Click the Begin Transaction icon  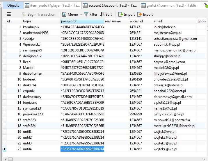pyautogui.click(x=24, y=14)
